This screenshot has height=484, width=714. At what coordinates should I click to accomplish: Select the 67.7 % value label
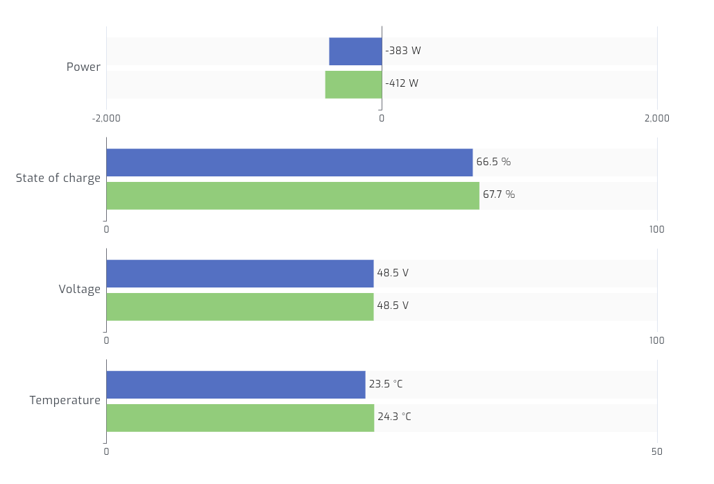tap(499, 194)
